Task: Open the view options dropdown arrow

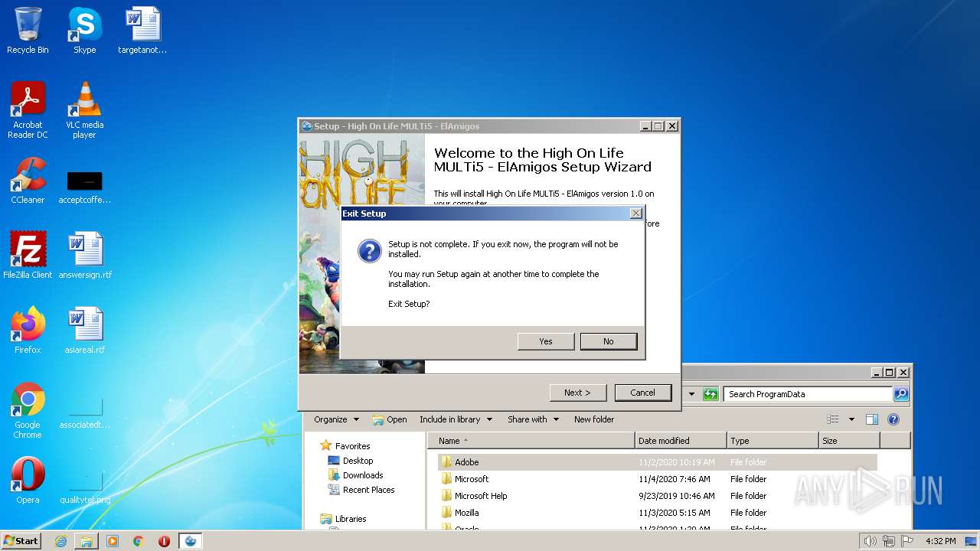Action: [x=851, y=419]
